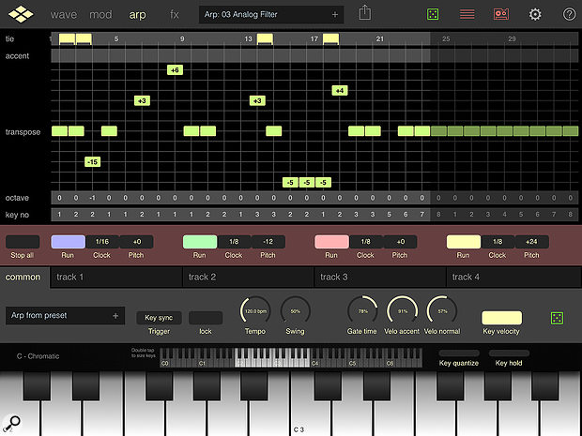Open the Arp: 03 Analog Filter preset selector
Image resolution: width=582 pixels, height=436 pixels.
point(271,14)
